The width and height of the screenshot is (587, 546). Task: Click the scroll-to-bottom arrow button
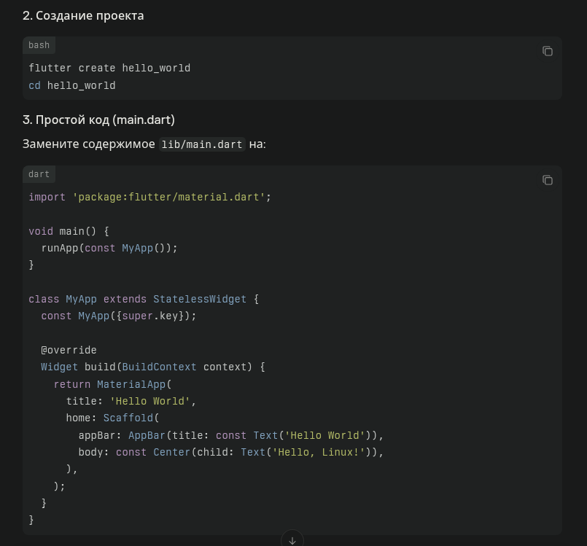[292, 539]
